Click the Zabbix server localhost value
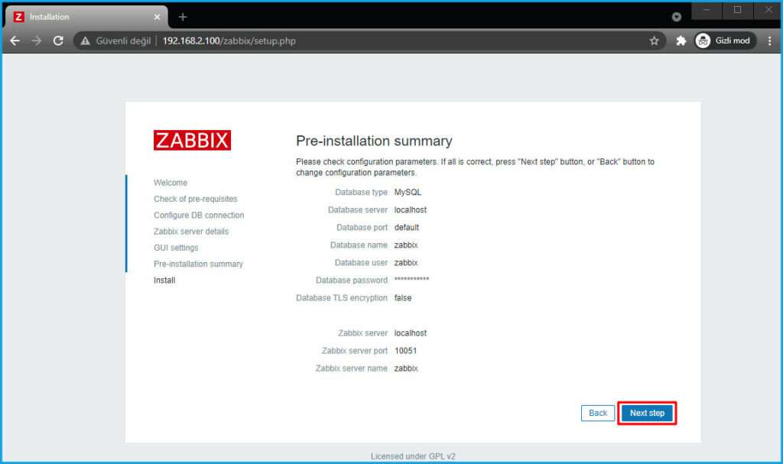The width and height of the screenshot is (783, 464). tap(411, 333)
